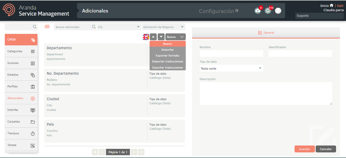346x158 pixels.
Task: Go to first page pagination button
Action: [95, 152]
